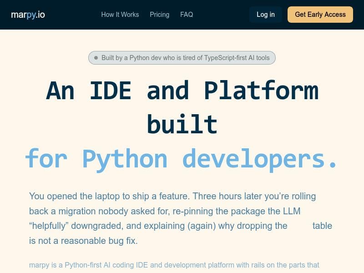Click the gray dot in the badge
This screenshot has width=364, height=273.
click(96, 58)
